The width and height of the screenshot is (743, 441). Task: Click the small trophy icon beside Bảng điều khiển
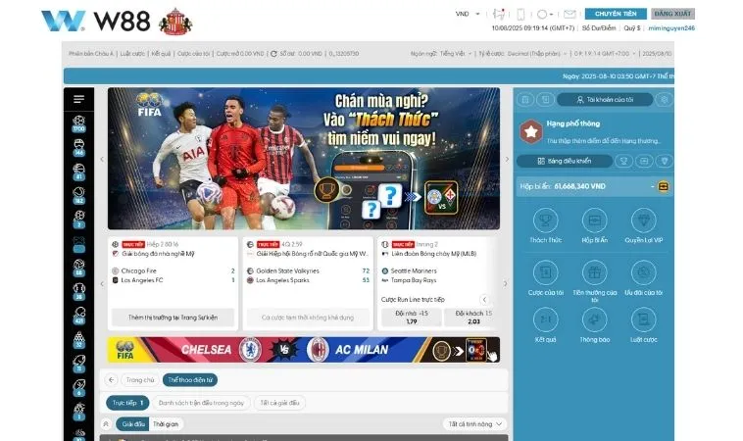[624, 161]
